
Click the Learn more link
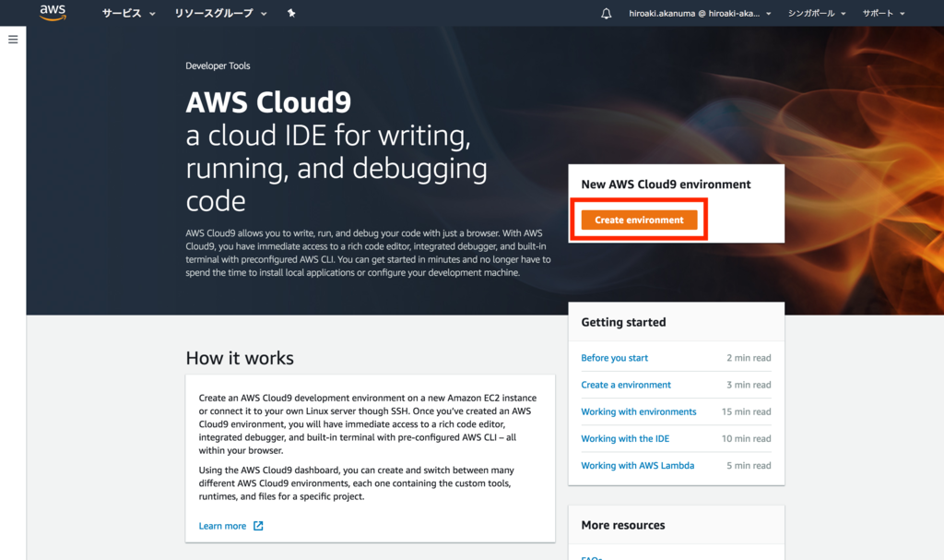point(222,526)
